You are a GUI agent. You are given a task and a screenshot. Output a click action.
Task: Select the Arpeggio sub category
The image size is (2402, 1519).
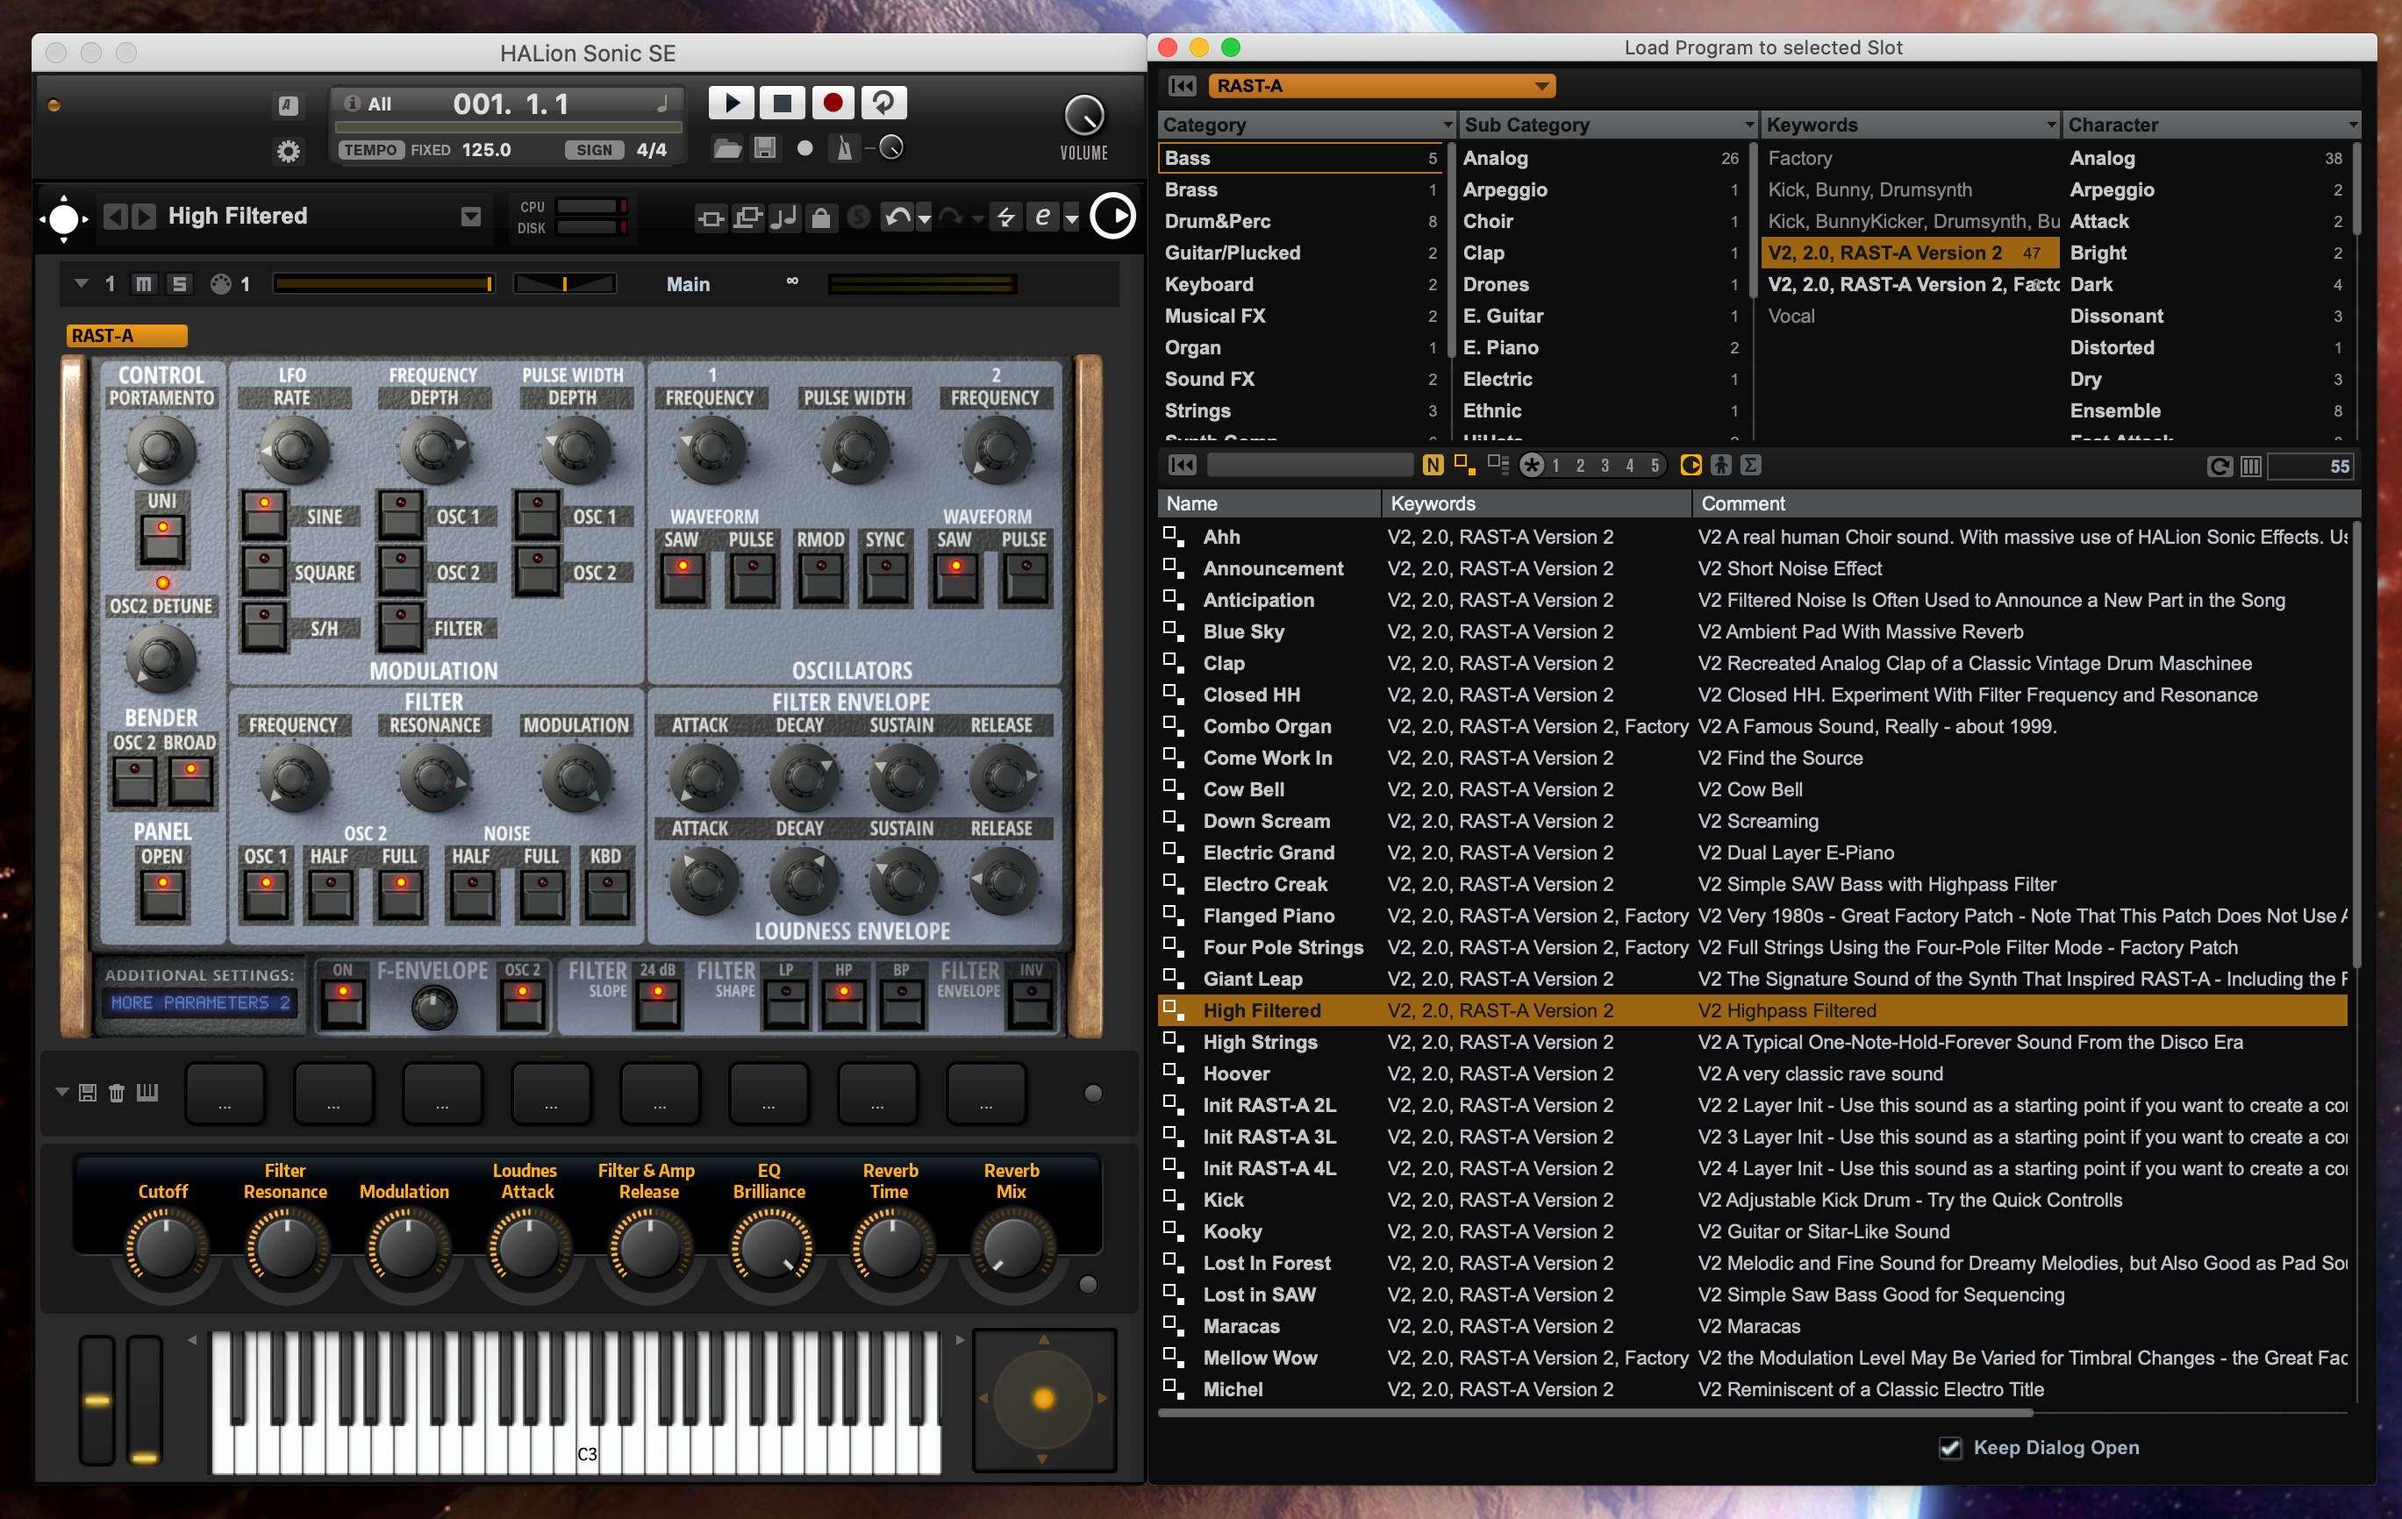tap(1602, 189)
